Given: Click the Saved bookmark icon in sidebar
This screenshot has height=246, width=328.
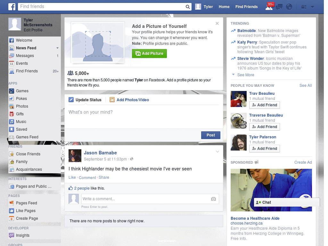Looking at the screenshot, I should 12,129.
